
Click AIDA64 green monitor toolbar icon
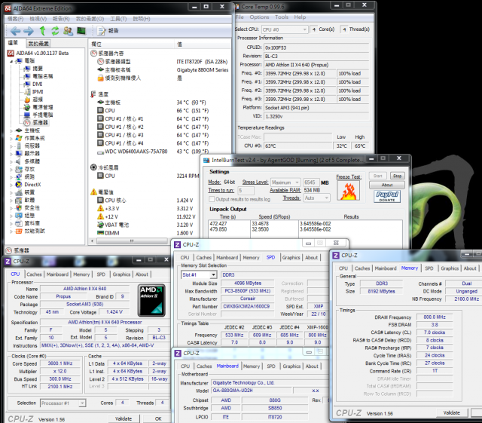tap(81, 31)
